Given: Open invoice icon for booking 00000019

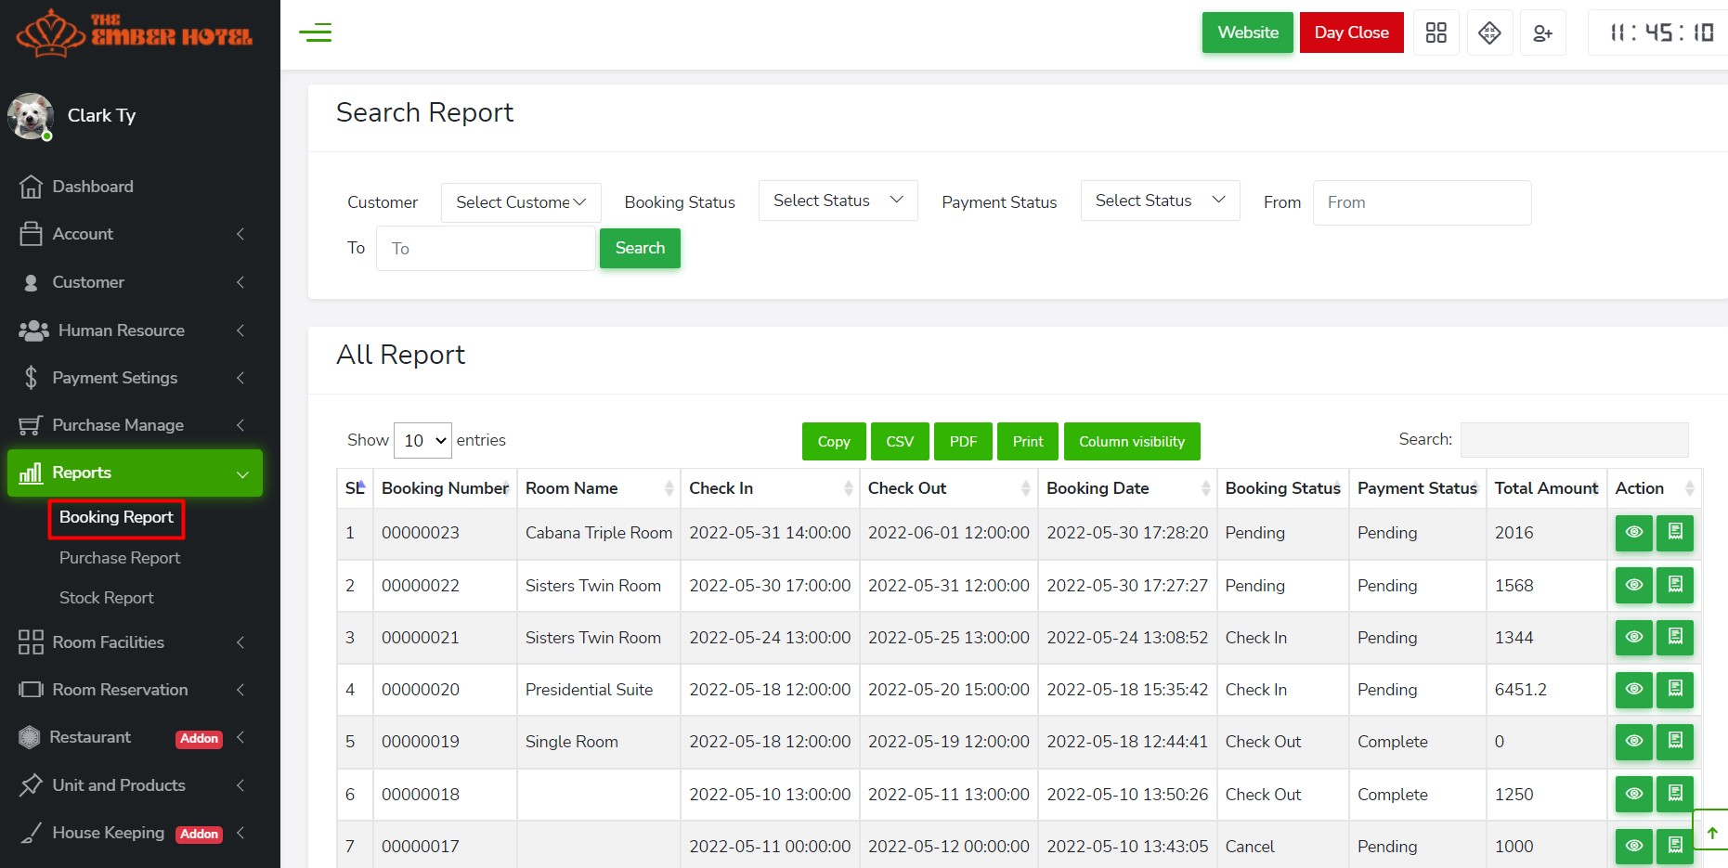Looking at the screenshot, I should (x=1675, y=742).
